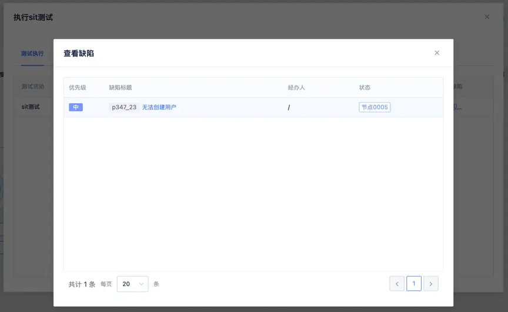Click the 优先级 column header
508x312 pixels.
78,87
